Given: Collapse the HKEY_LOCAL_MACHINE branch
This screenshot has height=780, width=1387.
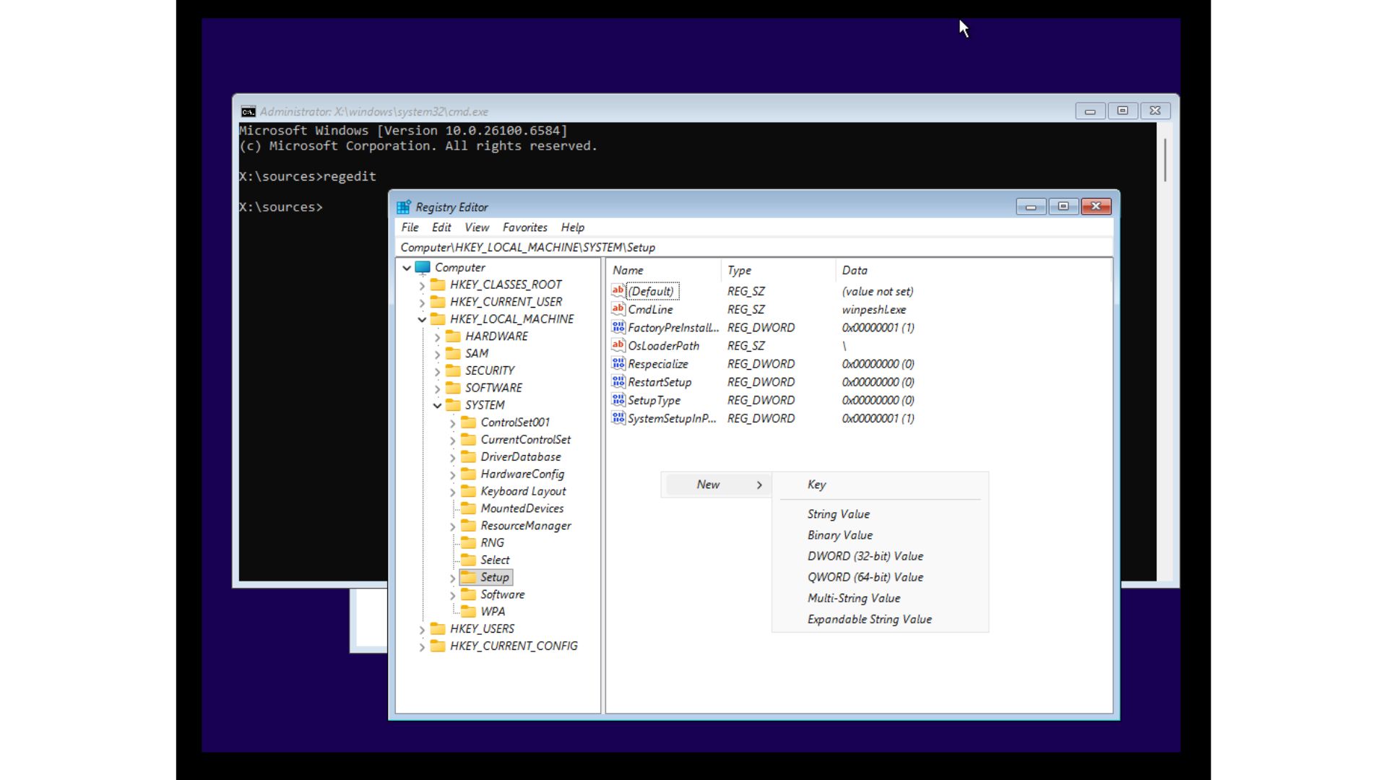Looking at the screenshot, I should point(423,318).
